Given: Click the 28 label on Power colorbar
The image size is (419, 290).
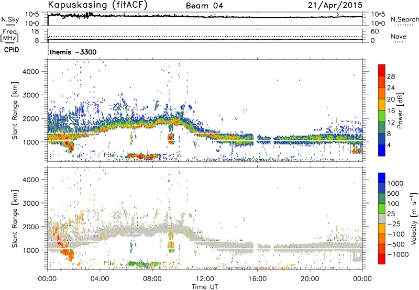Looking at the screenshot, I should (x=391, y=76).
